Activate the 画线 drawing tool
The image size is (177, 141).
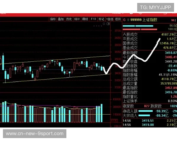pyautogui.click(x=85, y=19)
